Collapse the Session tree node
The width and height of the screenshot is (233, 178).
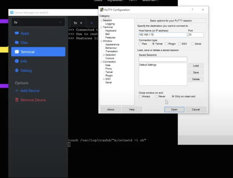[x=101, y=20]
